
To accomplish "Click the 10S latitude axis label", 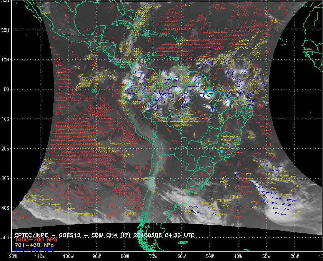I will [5, 119].
